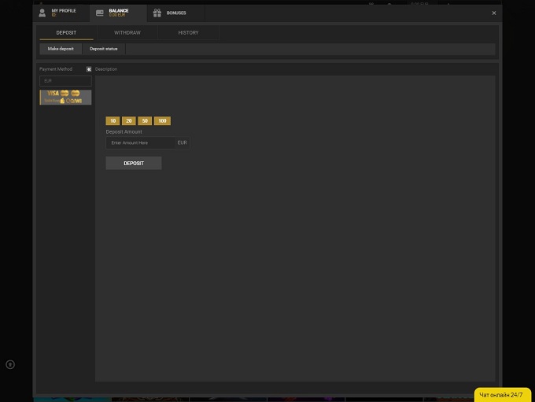535x402 pixels.
Task: Click the My Profile person icon
Action: pyautogui.click(x=42, y=13)
